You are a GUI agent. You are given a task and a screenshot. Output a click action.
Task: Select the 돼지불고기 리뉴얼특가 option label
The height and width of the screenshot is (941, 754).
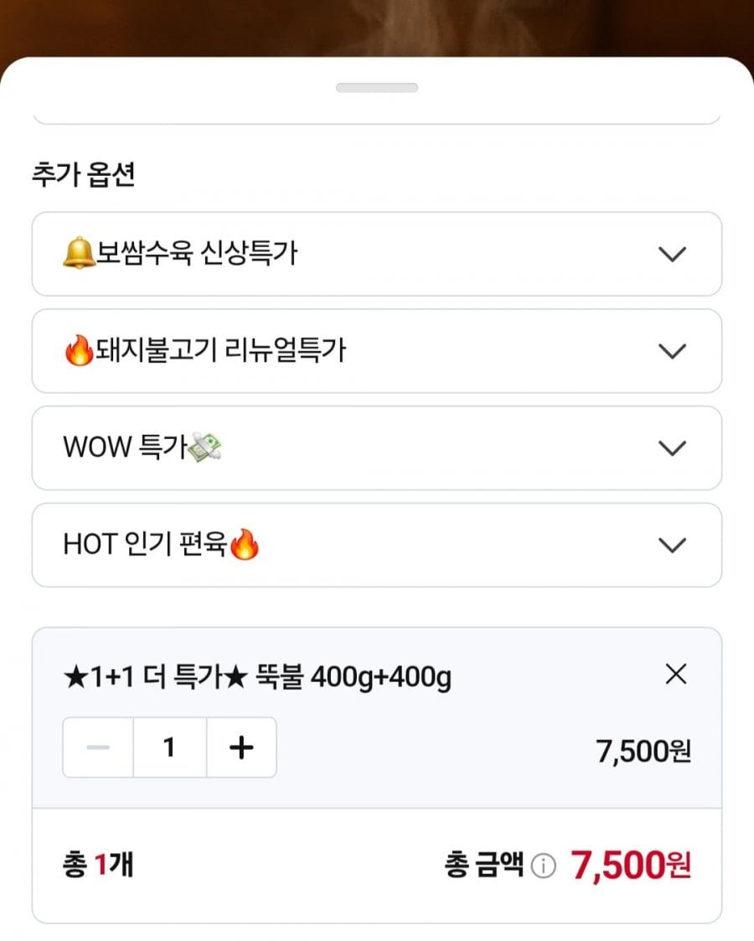220,350
